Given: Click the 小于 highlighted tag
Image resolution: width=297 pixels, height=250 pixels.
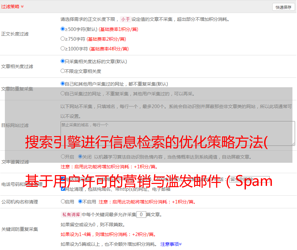Looking at the screenshot, I should coord(125,19).
